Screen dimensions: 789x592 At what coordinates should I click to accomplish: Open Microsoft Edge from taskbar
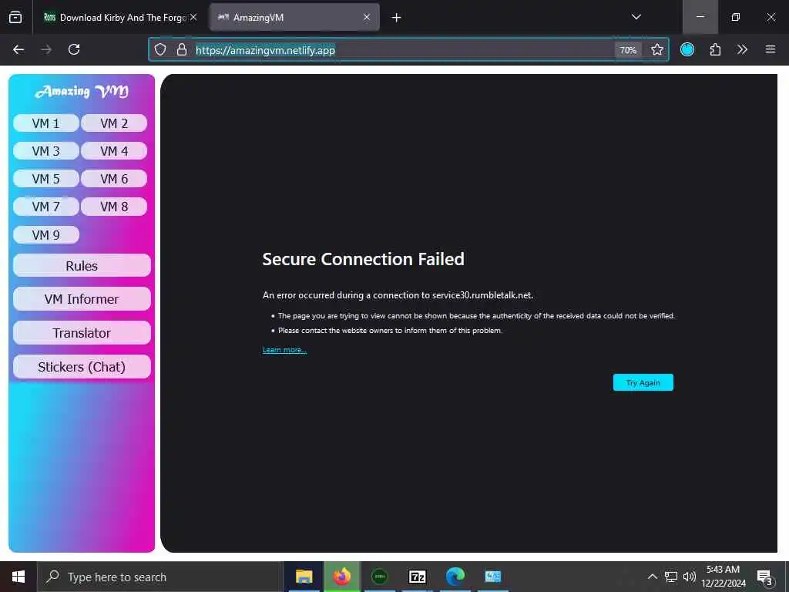click(455, 577)
